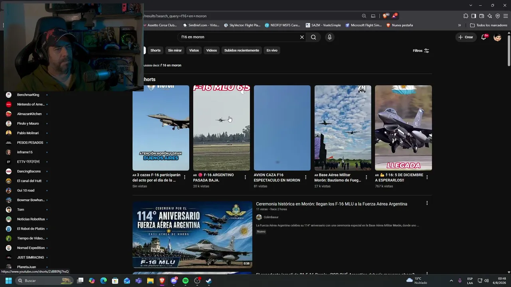Expand the hidden bookmarks overflow chevron
This screenshot has width=511, height=287.
460,25
